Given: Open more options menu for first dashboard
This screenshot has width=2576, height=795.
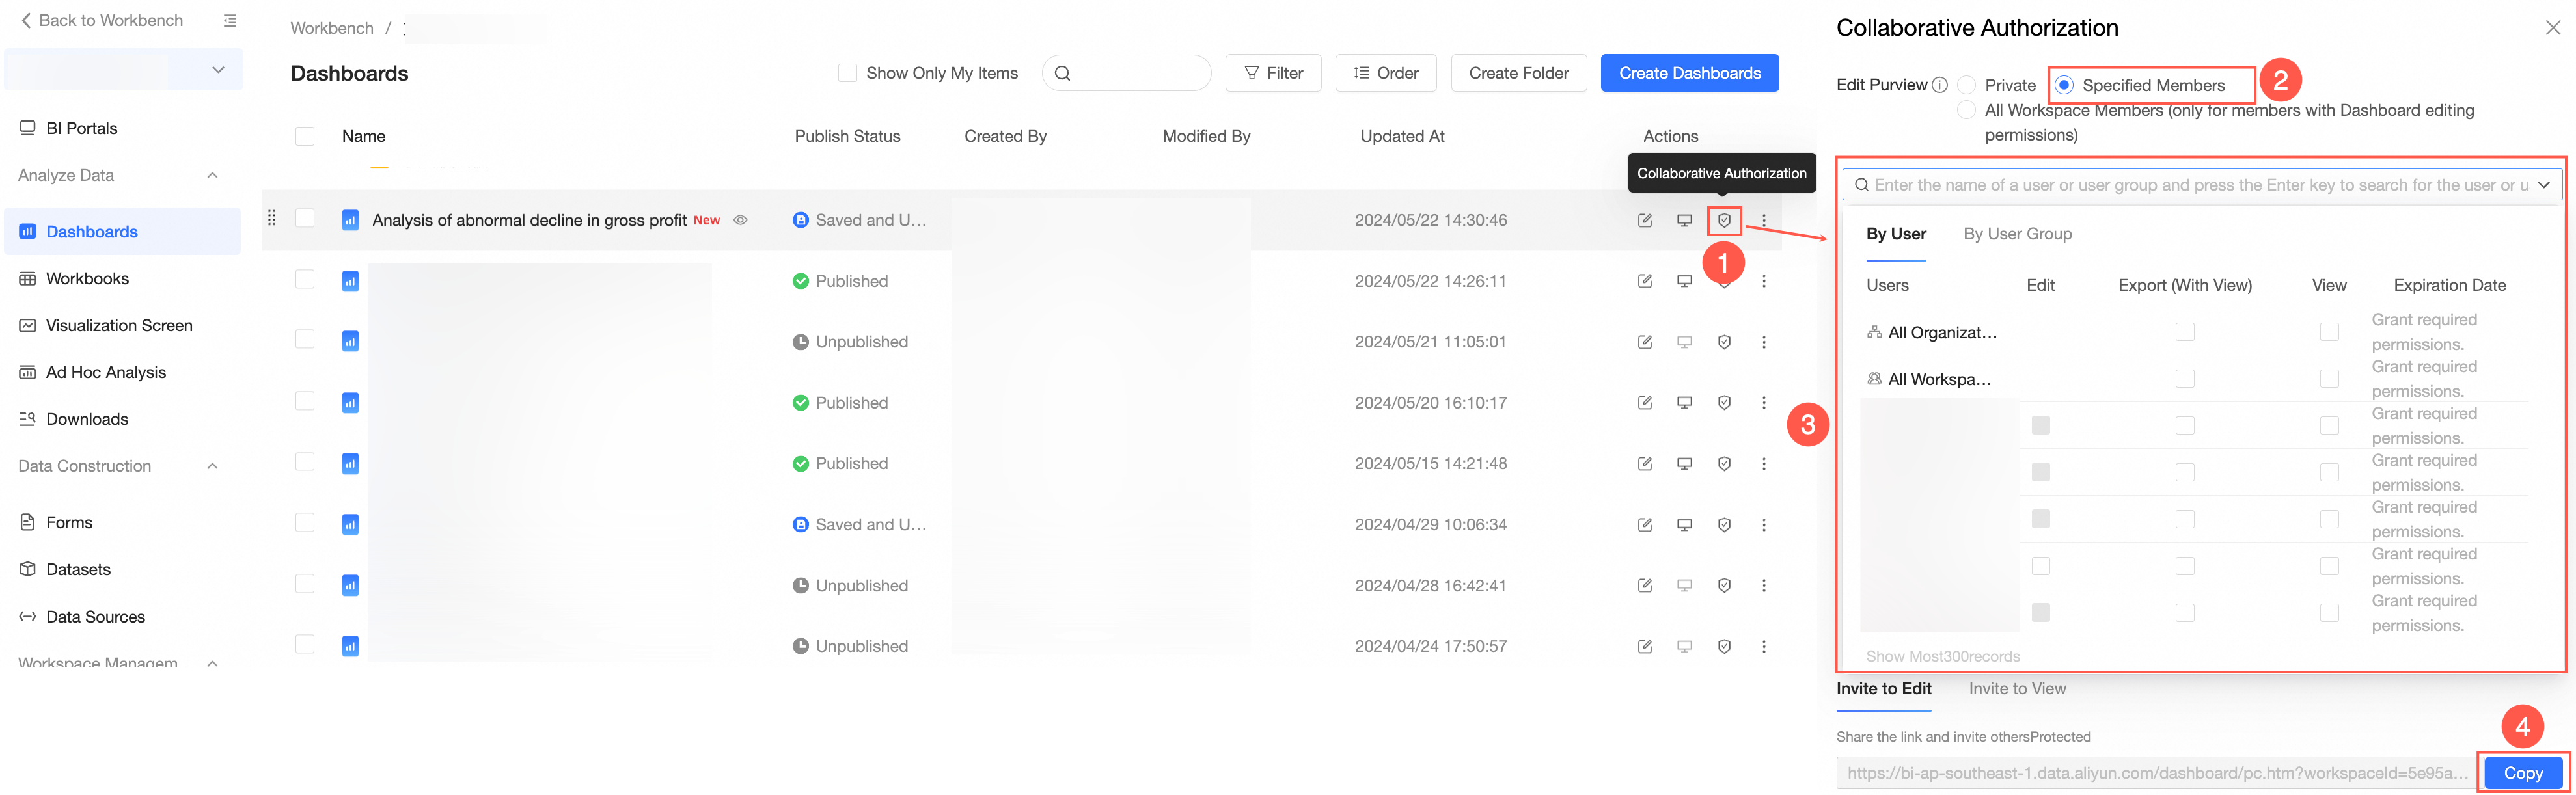Looking at the screenshot, I should [x=1764, y=220].
